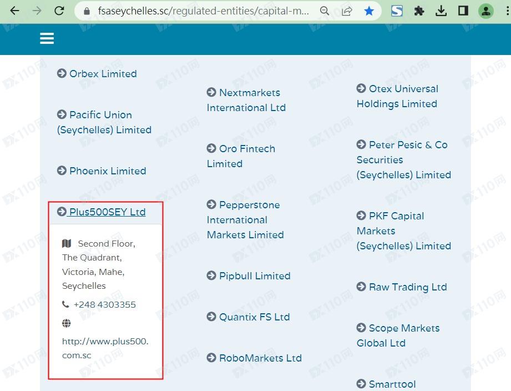Toggle the browser side panel

click(463, 11)
